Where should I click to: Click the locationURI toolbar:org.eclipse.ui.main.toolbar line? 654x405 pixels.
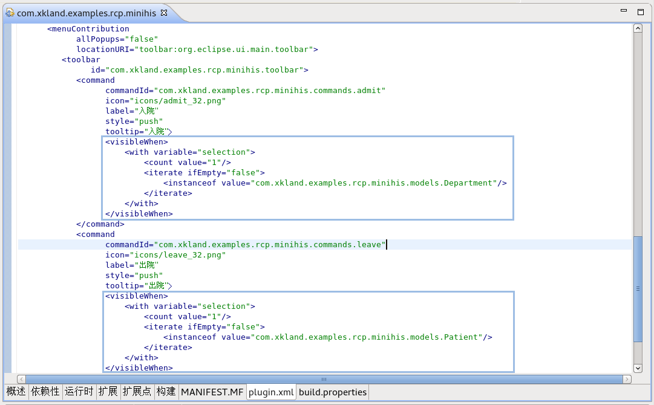click(197, 49)
